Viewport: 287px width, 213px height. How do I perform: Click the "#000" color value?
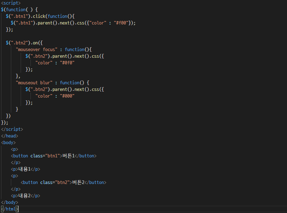(x=67, y=96)
